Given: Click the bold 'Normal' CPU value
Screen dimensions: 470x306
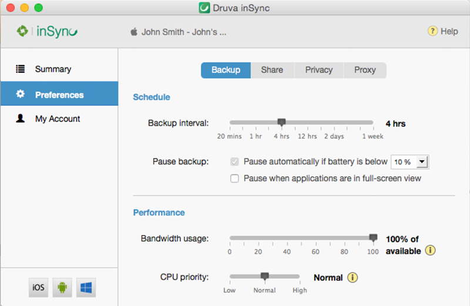Looking at the screenshot, I should coord(328,278).
